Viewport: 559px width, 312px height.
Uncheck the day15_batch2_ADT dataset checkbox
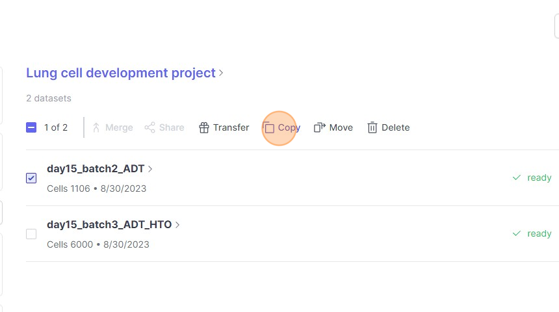click(31, 177)
